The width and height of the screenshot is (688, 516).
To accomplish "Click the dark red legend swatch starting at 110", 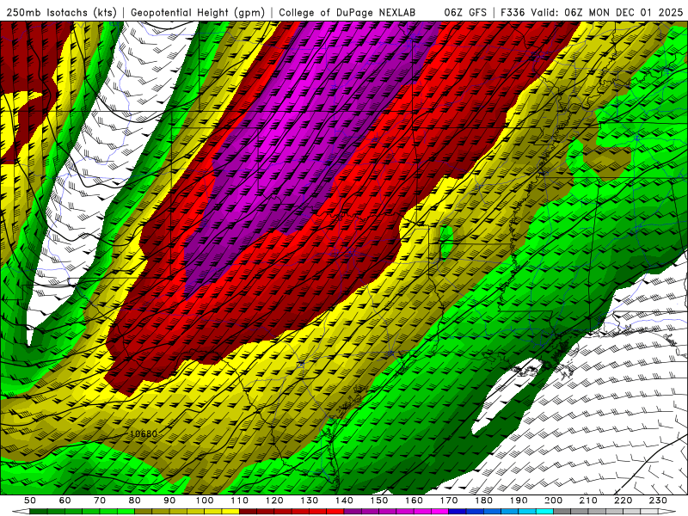I will 248,511.
